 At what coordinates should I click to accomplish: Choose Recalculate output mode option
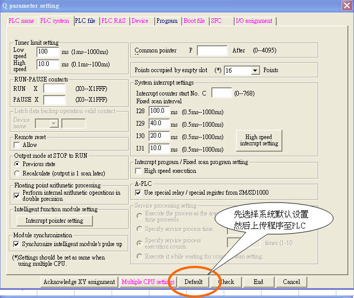coord(17,173)
